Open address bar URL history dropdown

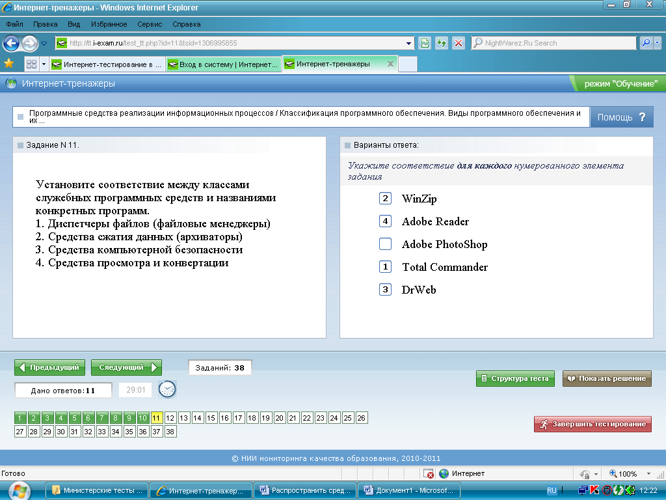[408, 44]
